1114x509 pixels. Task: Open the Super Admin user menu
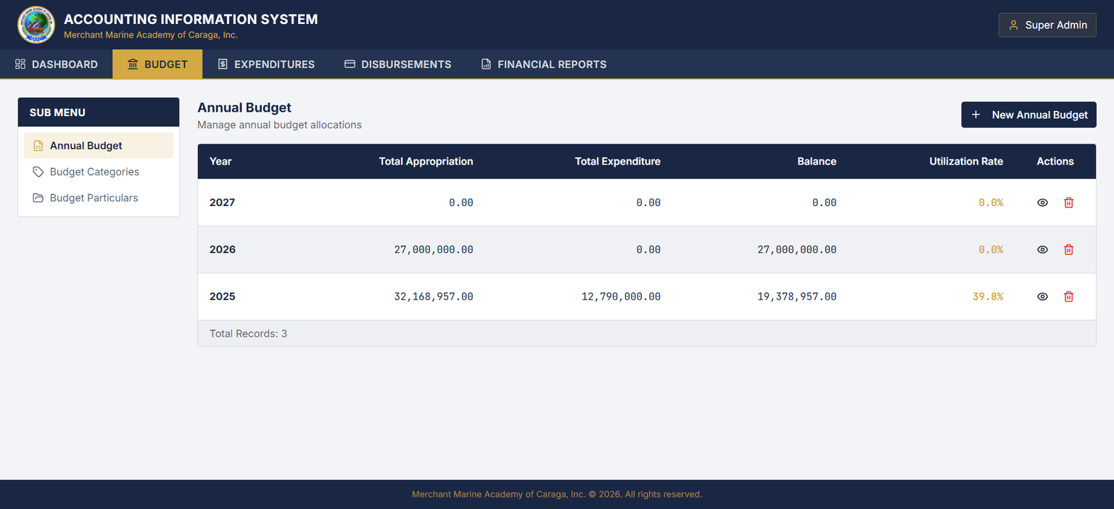point(1047,25)
